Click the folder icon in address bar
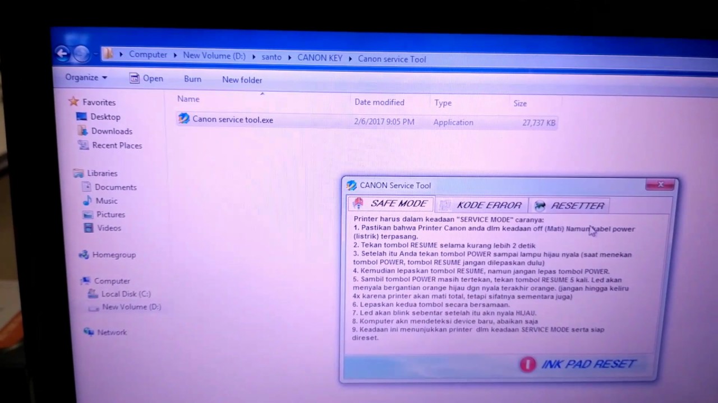Viewport: 718px width, 403px height. coord(108,54)
